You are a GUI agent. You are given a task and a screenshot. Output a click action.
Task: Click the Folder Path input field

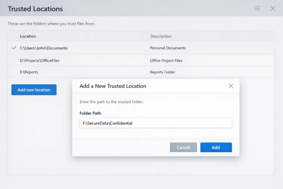point(156,123)
